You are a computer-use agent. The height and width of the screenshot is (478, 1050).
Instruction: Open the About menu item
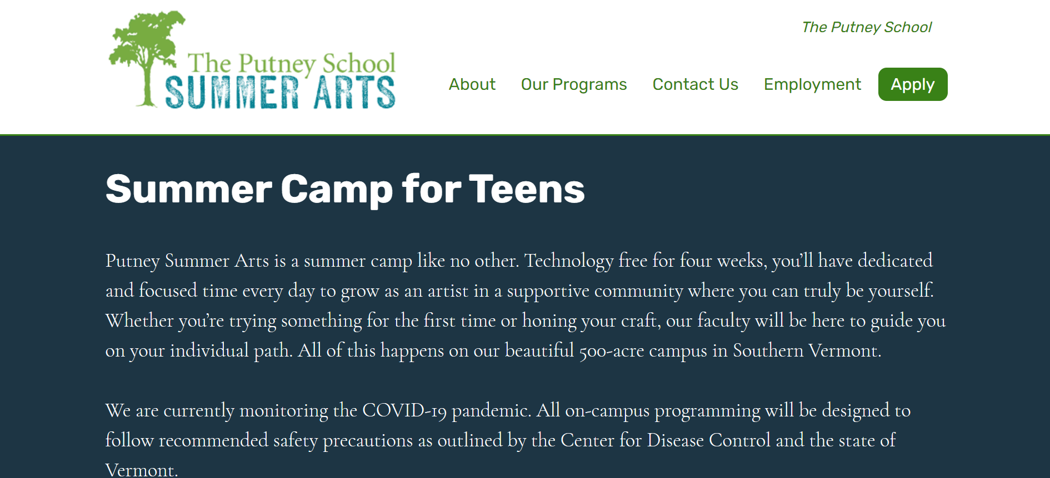pos(472,84)
